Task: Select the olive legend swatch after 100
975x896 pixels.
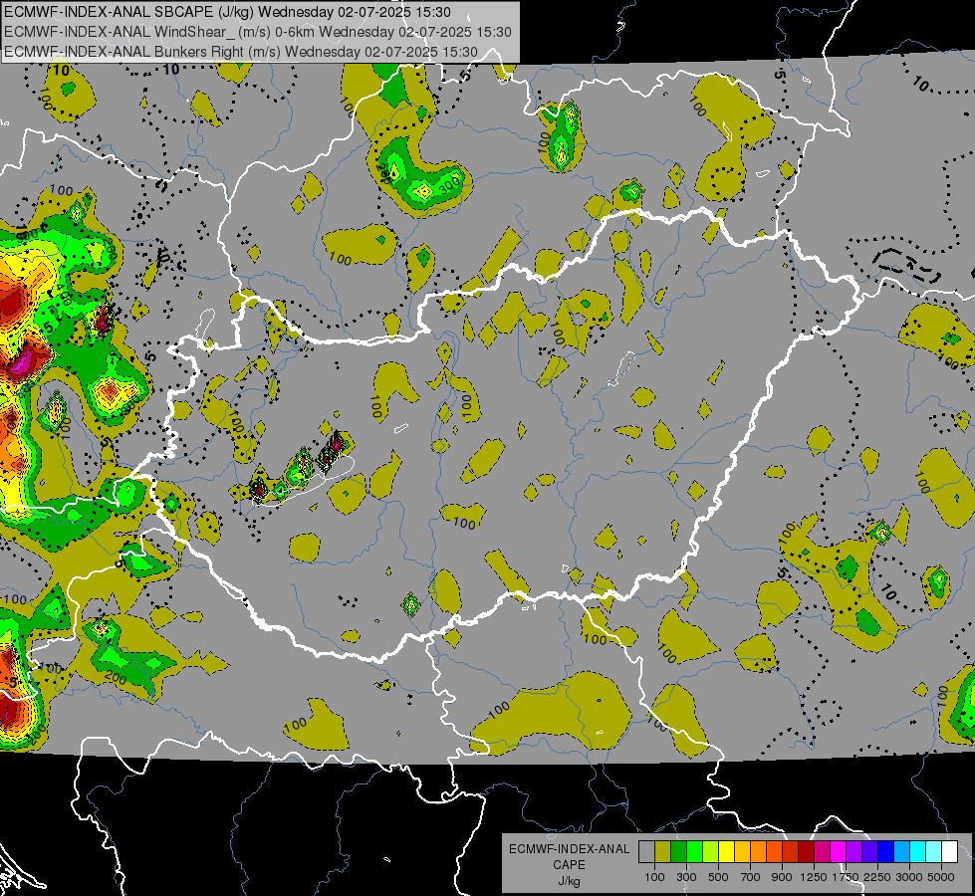Action: click(x=663, y=851)
